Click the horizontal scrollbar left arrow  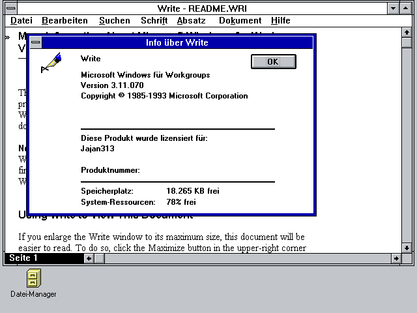89,258
